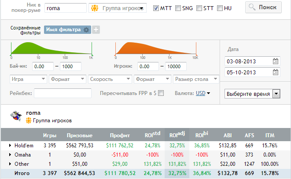Enable the SNG checkbox
Screen dimensions: 291x179
coord(178,8)
